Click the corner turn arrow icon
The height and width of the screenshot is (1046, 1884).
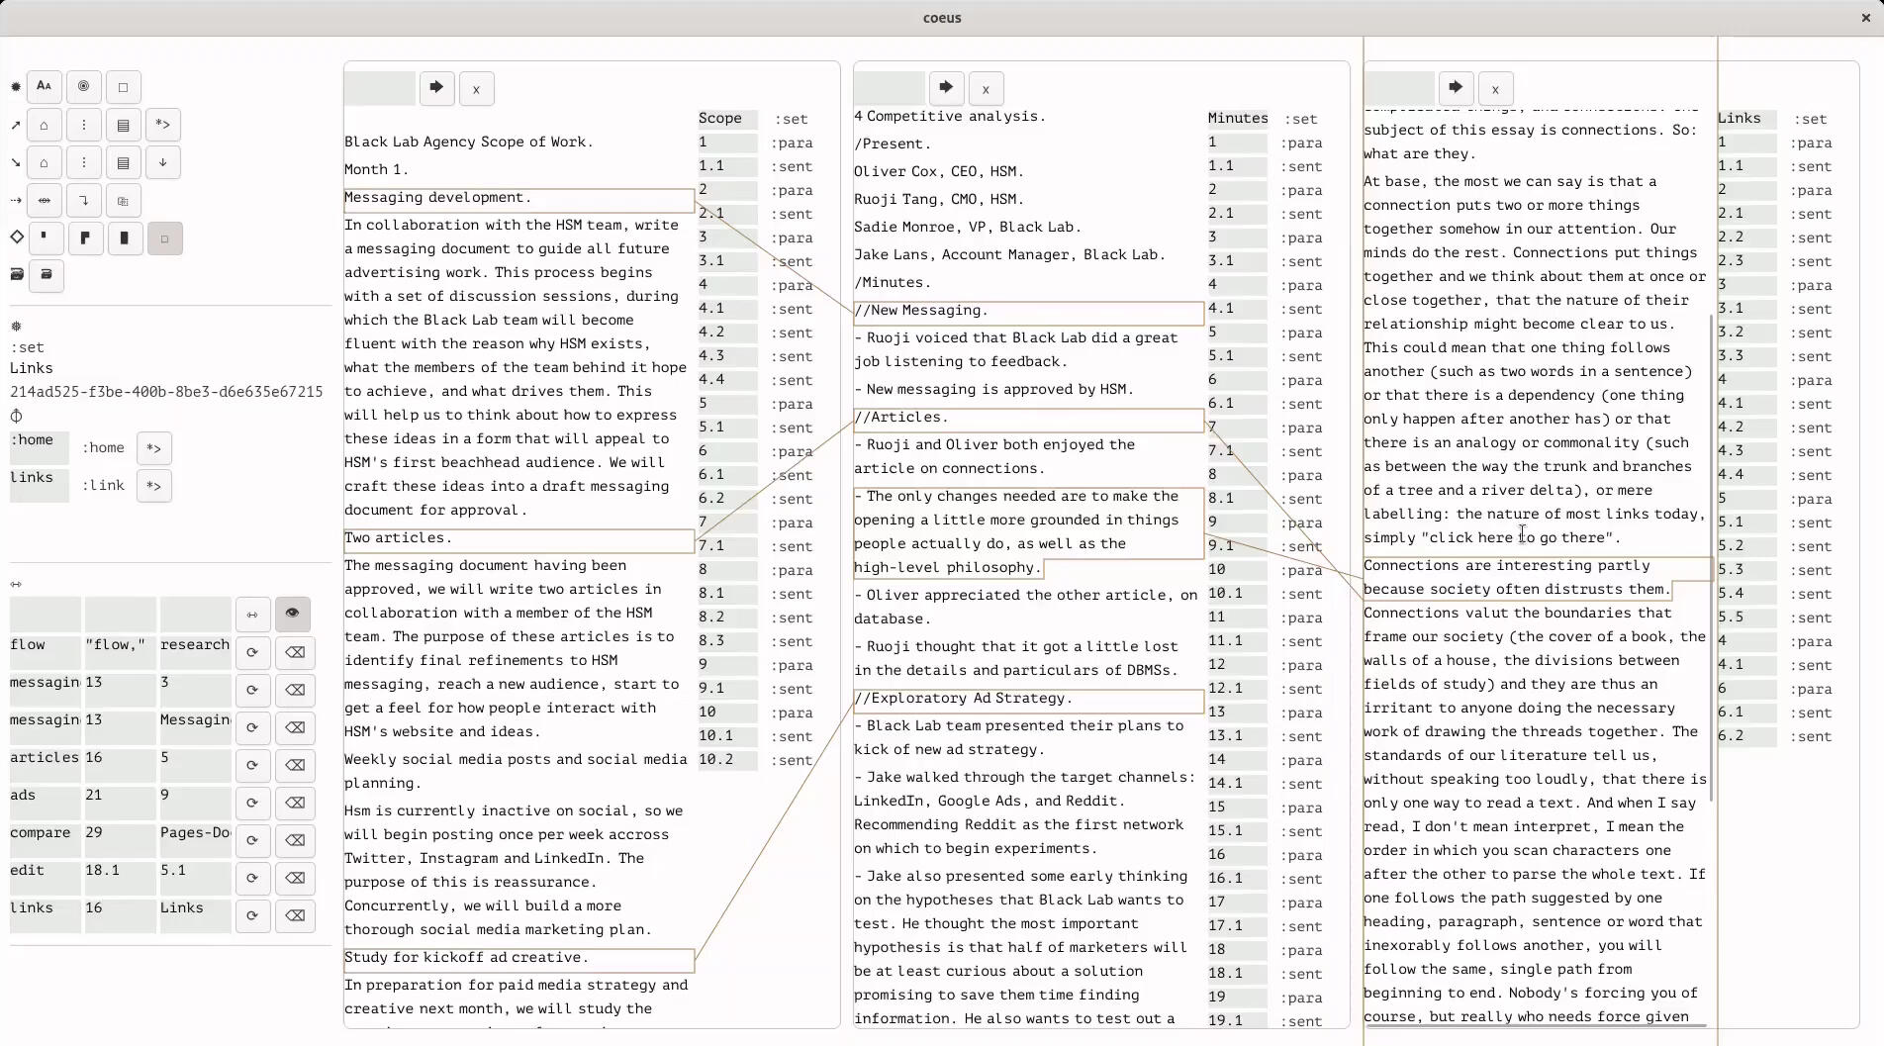click(84, 201)
